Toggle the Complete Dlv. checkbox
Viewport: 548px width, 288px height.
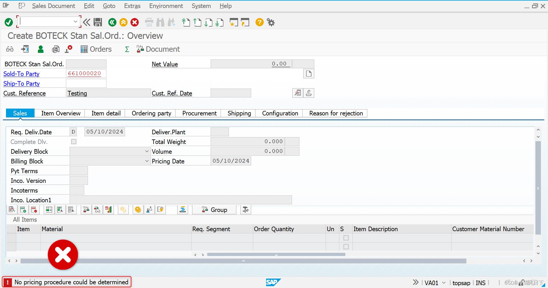tap(74, 142)
